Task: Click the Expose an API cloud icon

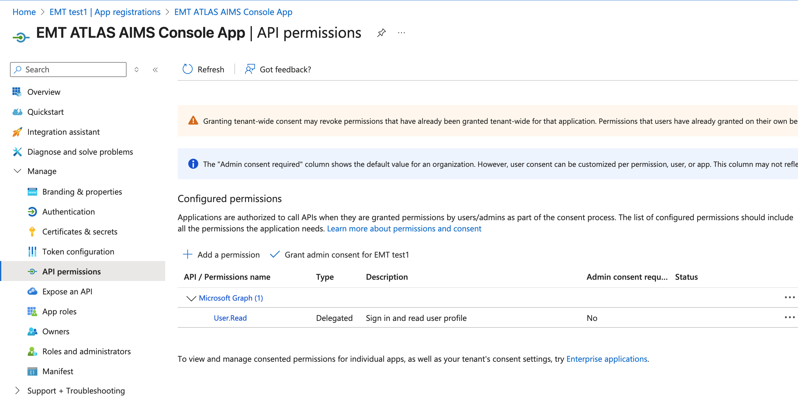Action: pos(32,292)
